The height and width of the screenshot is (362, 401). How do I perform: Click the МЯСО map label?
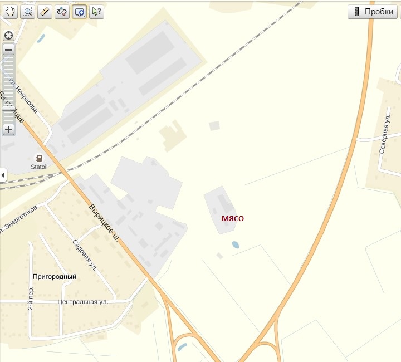coord(233,218)
